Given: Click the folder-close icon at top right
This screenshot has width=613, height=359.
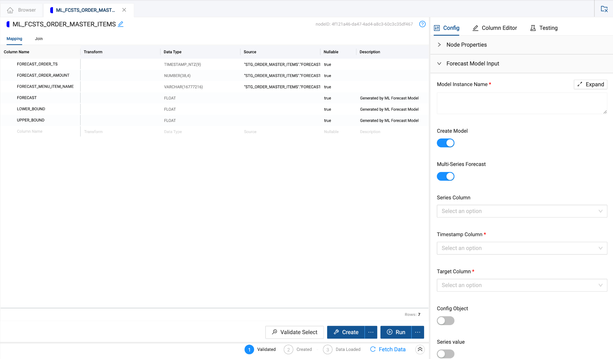Looking at the screenshot, I should click(x=604, y=9).
